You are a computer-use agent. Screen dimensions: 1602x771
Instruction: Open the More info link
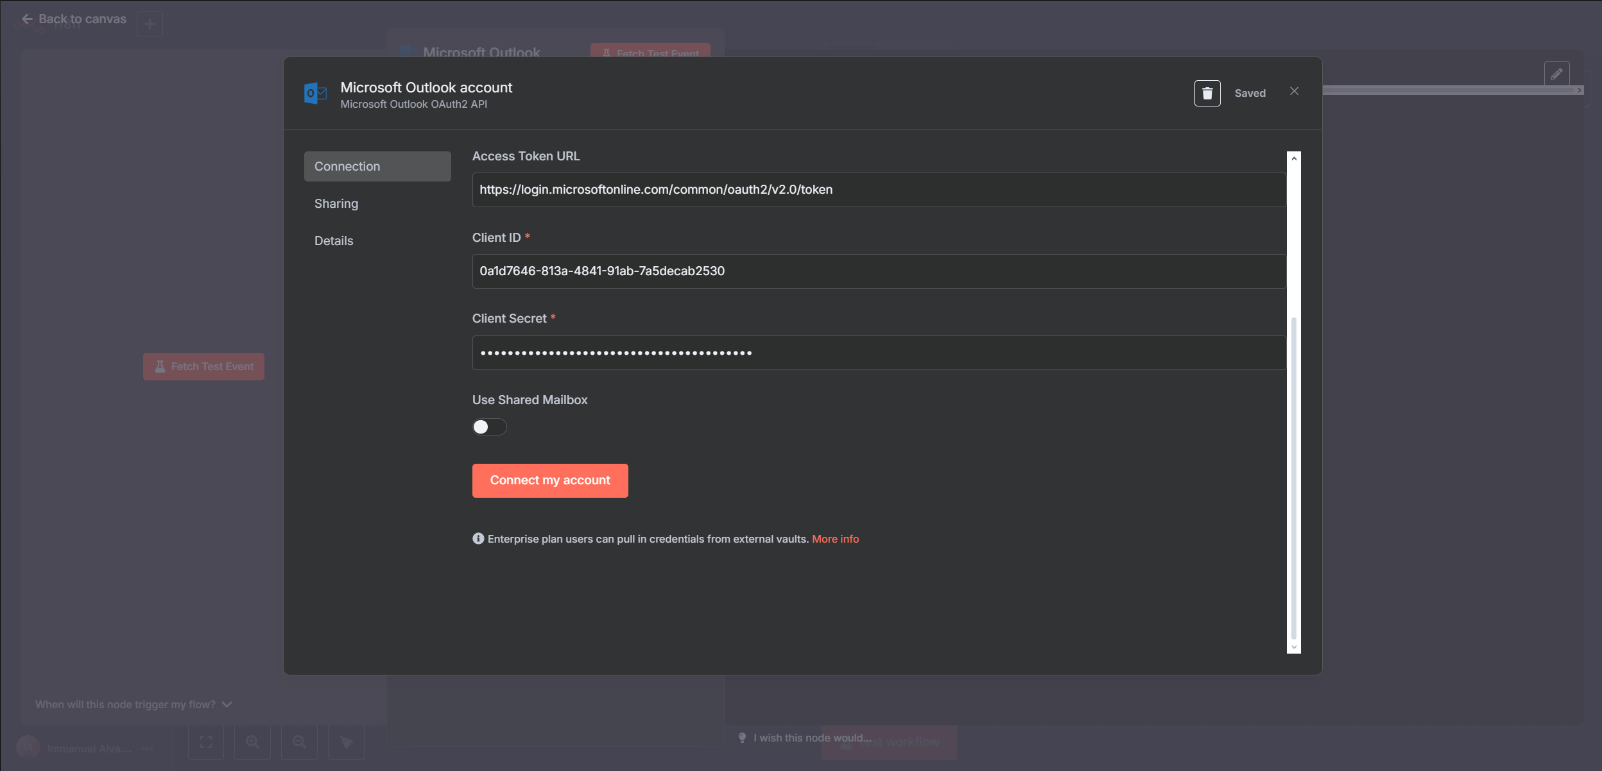pos(835,539)
